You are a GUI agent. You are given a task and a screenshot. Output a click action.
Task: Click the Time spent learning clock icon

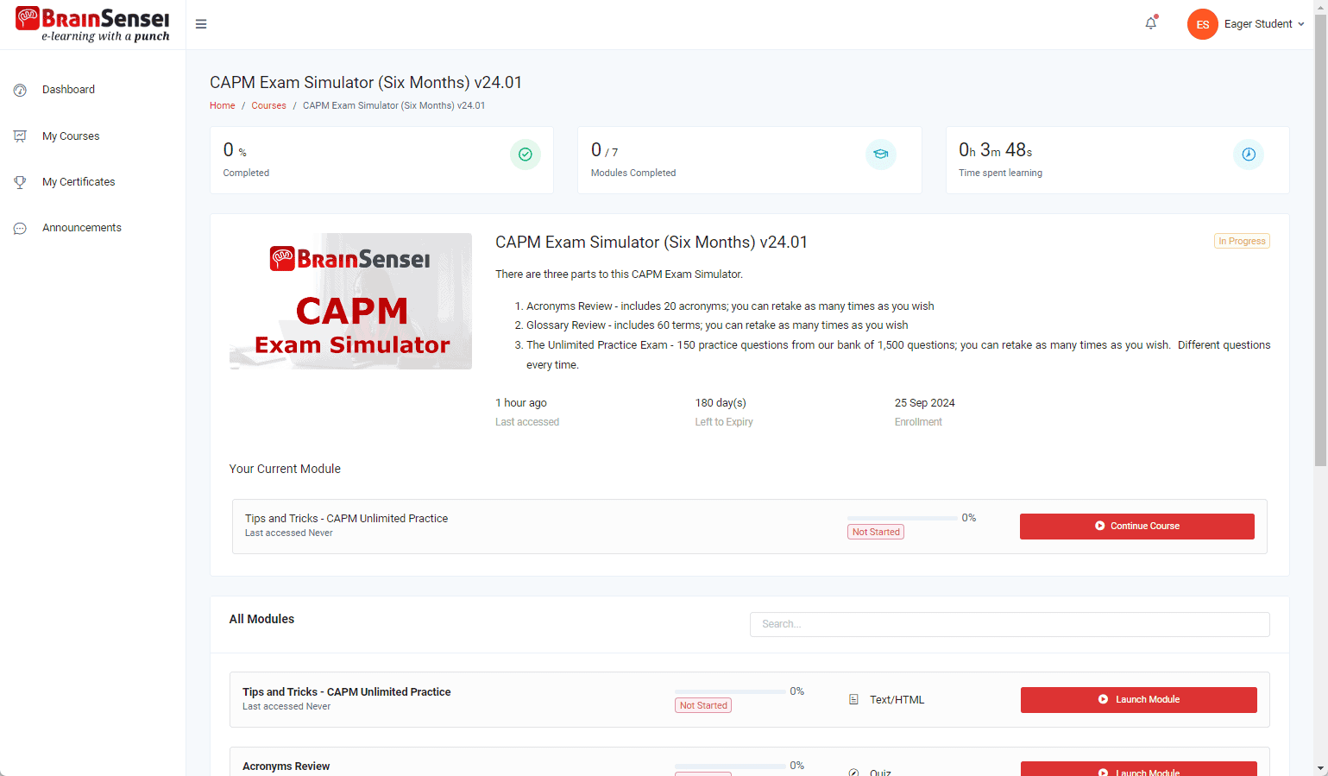click(x=1249, y=155)
